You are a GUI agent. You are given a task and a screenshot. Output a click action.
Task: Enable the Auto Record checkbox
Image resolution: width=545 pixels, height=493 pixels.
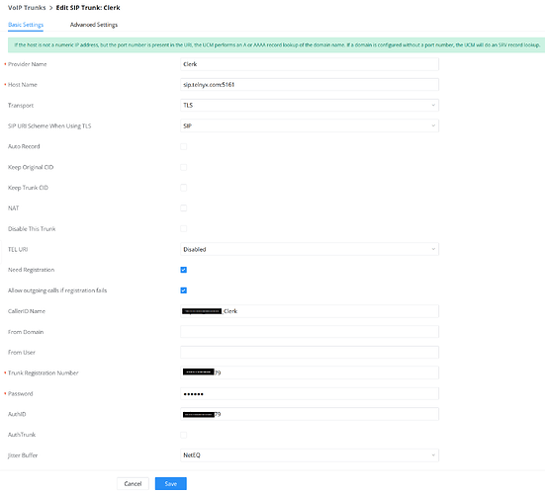[x=184, y=146]
